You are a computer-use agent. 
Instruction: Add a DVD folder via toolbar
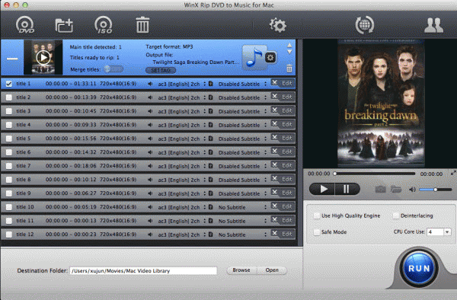point(64,25)
